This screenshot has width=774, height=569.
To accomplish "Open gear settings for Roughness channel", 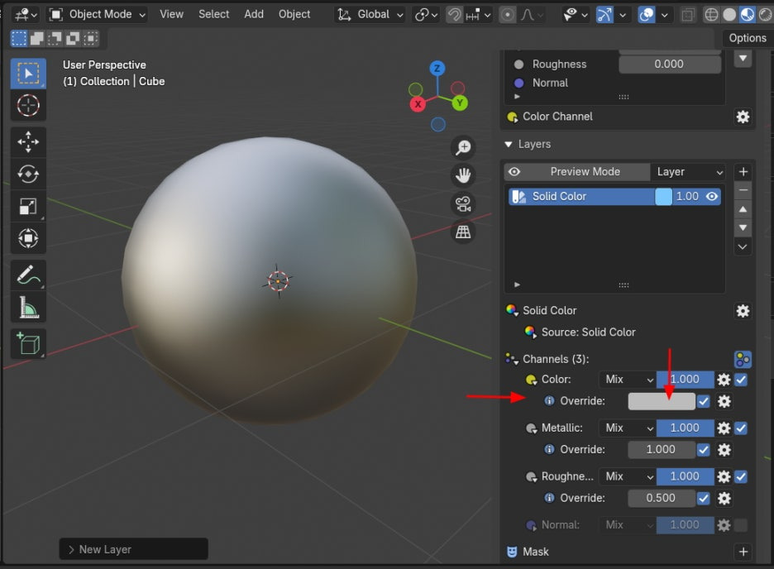I will (724, 476).
